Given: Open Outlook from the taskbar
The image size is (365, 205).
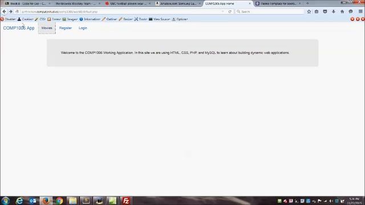Looking at the screenshot, I should [x=33, y=200].
